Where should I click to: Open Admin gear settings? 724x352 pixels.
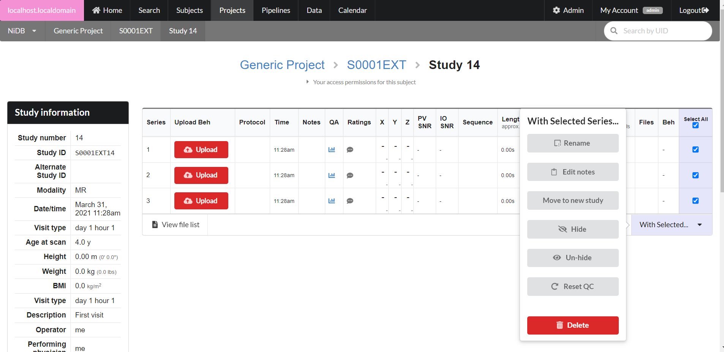point(556,10)
